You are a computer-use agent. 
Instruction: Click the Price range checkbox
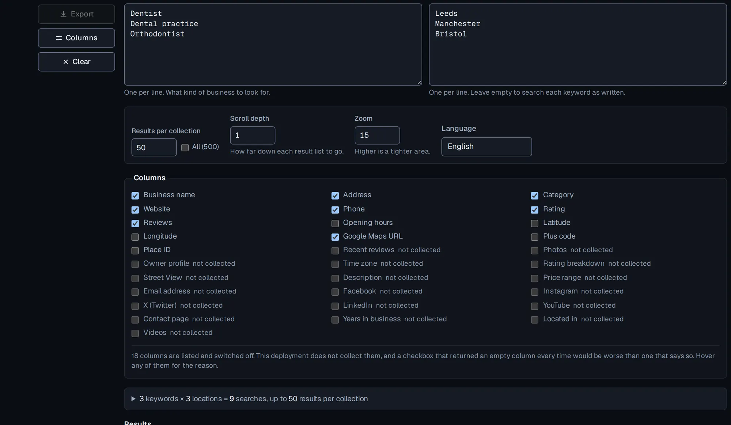535,278
